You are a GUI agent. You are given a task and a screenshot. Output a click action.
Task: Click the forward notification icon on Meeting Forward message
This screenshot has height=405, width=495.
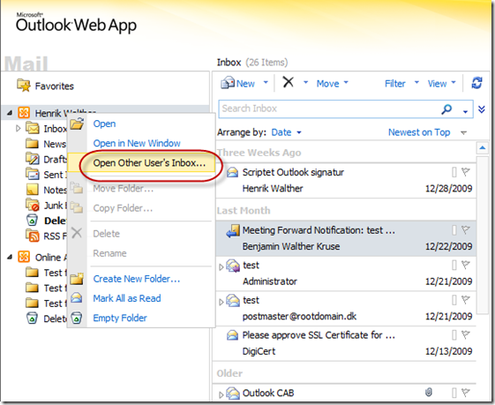pyautogui.click(x=233, y=231)
